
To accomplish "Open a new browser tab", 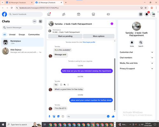I will pos(66,3).
